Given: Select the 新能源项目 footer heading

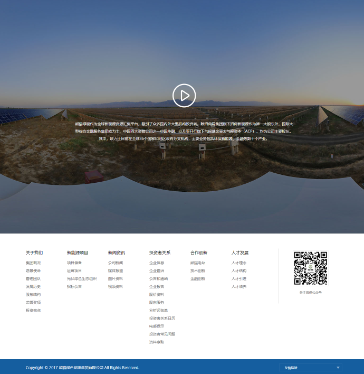Looking at the screenshot, I should coord(78,253).
